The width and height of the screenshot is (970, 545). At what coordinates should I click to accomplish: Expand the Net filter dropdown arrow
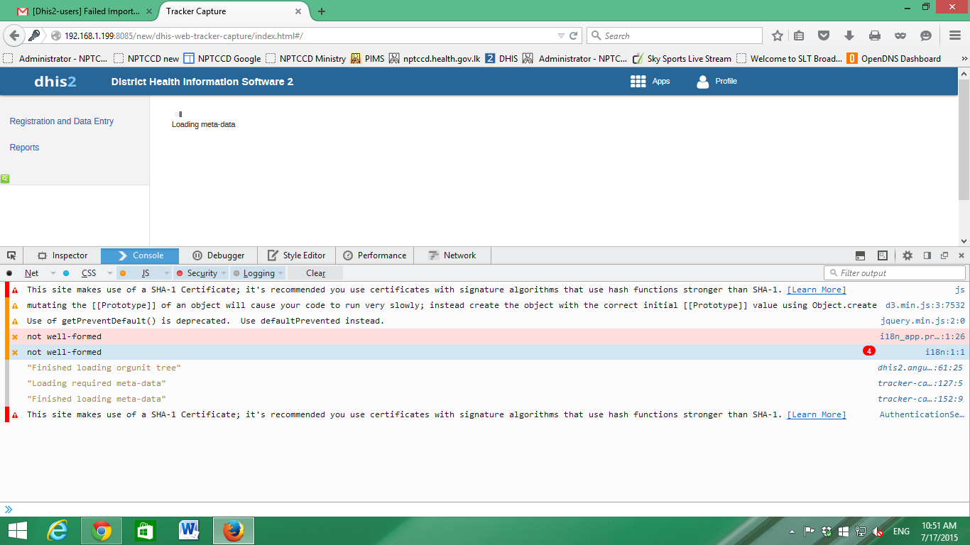coord(53,273)
